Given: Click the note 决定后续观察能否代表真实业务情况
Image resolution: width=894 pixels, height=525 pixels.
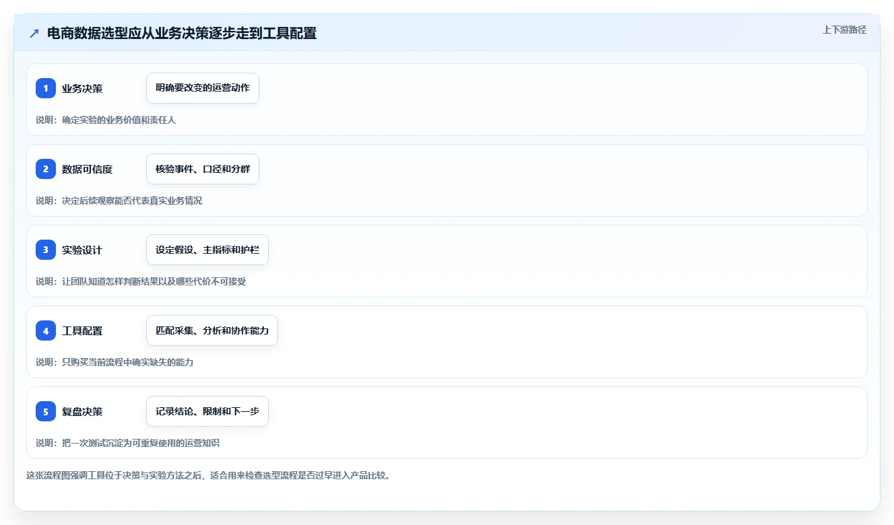Looking at the screenshot, I should tap(132, 201).
